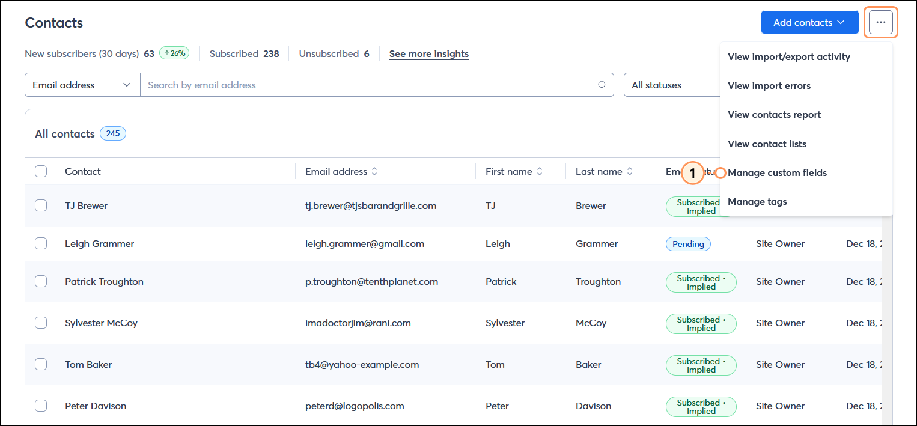Image resolution: width=917 pixels, height=426 pixels.
Task: Choose Manage custom fields from the menu
Action: (x=777, y=172)
